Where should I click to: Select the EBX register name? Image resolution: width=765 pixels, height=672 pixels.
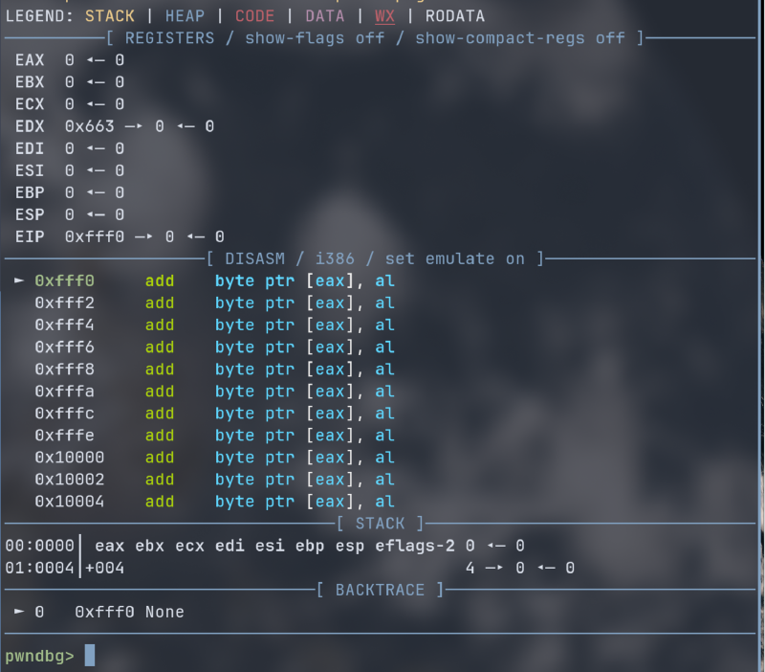coord(30,82)
